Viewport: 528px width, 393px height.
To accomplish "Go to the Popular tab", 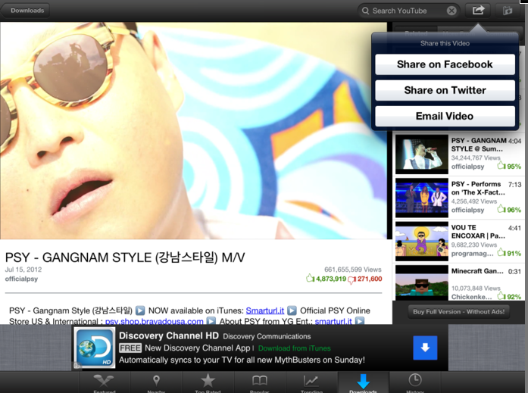I will [x=260, y=382].
